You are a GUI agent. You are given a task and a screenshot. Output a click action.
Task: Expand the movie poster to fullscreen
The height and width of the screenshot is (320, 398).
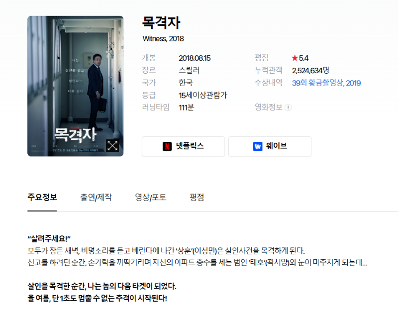coord(112,145)
